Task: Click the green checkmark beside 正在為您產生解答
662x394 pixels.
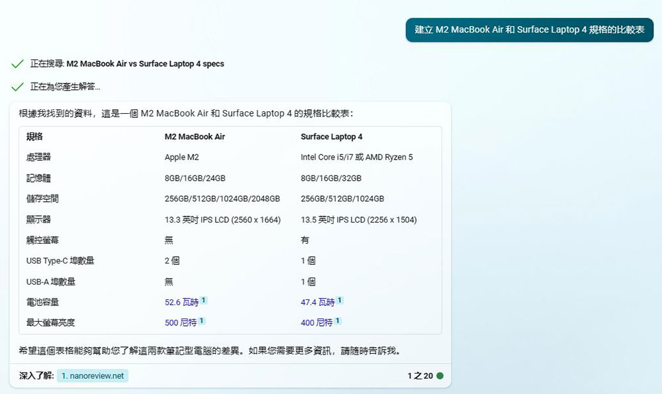Action: 17,87
